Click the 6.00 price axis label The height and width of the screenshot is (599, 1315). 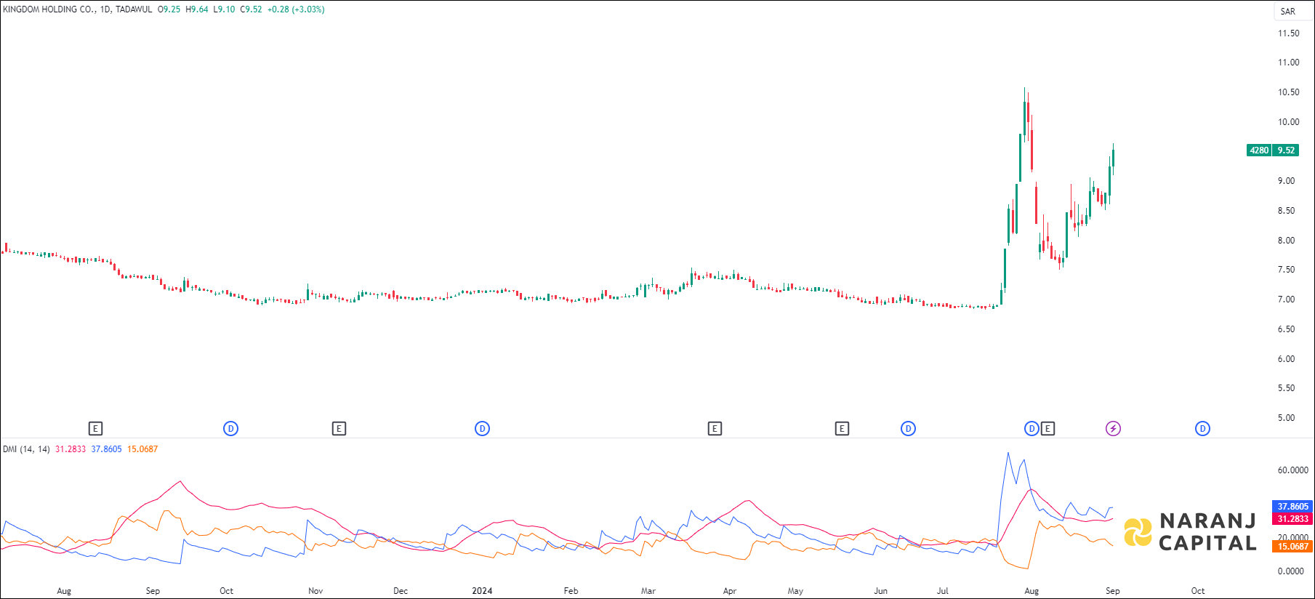(1287, 359)
